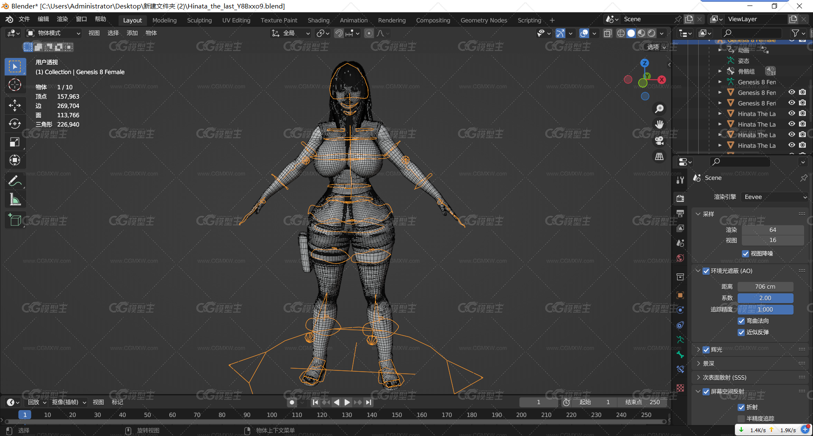813x436 pixels.
Task: Switch to Modeling workspace tab
Action: tap(164, 20)
